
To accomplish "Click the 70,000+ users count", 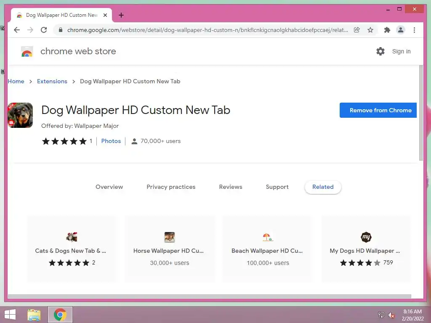I will [x=160, y=141].
